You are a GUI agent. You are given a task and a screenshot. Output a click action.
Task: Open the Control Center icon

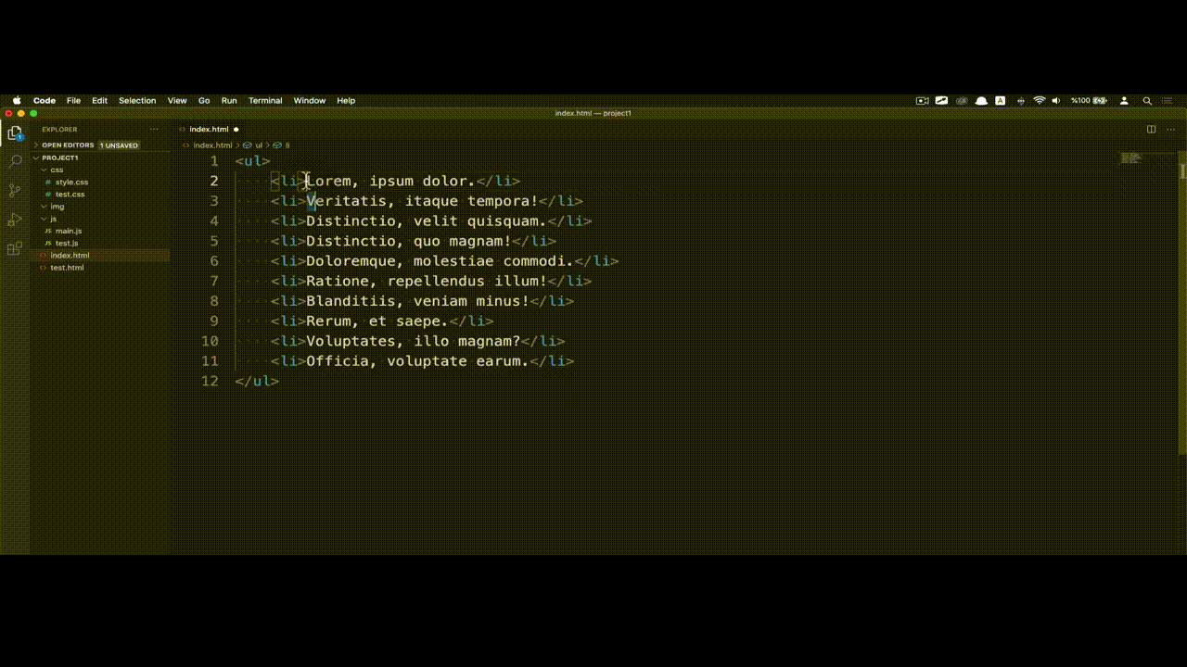1169,100
